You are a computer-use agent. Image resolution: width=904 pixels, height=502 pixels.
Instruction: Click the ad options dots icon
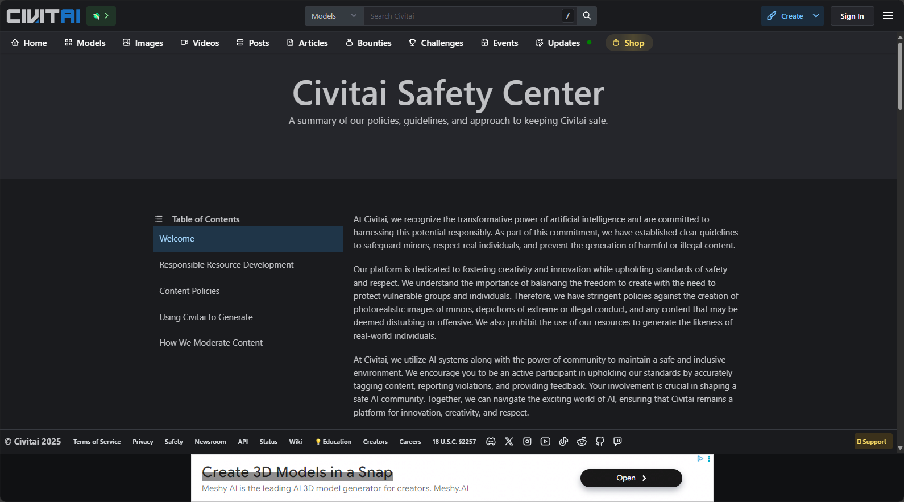pyautogui.click(x=709, y=459)
